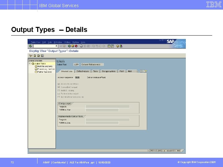Click the red Cancel icon
This screenshot has height=167, width=223.
[76, 46]
